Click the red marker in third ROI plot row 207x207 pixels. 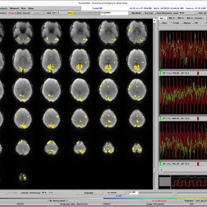pos(198,164)
